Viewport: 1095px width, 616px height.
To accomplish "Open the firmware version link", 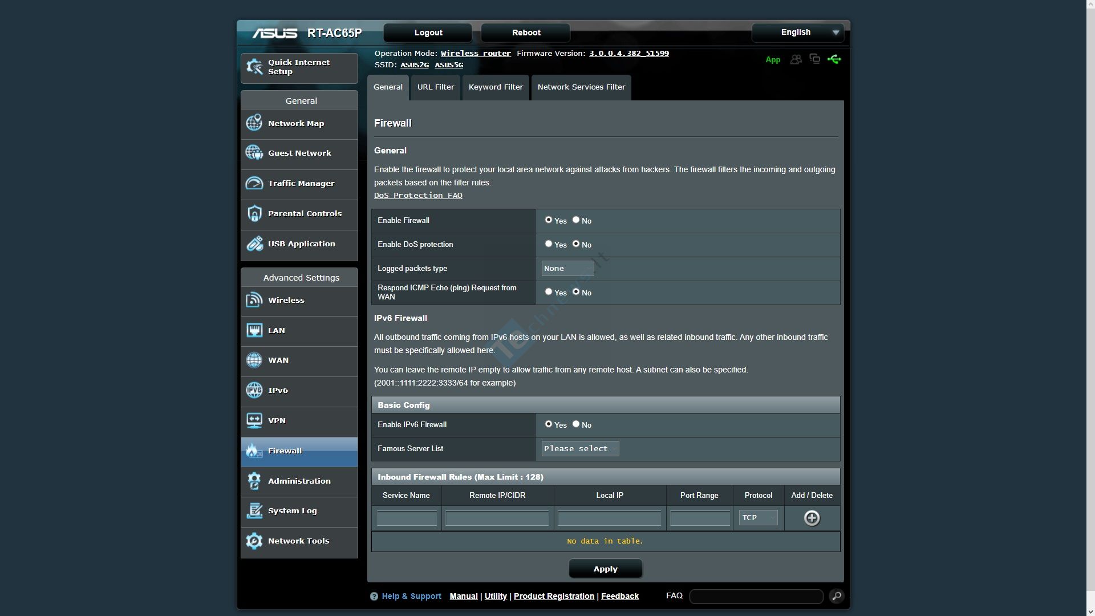I will point(628,53).
